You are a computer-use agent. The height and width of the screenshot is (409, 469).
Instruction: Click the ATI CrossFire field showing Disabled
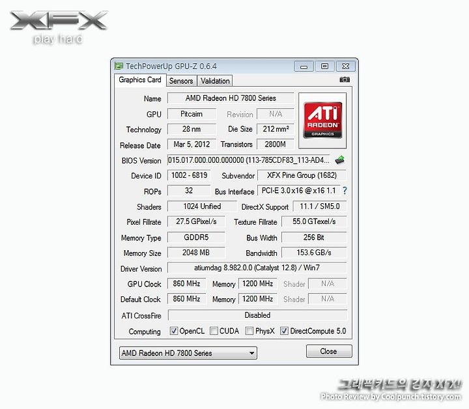(257, 315)
